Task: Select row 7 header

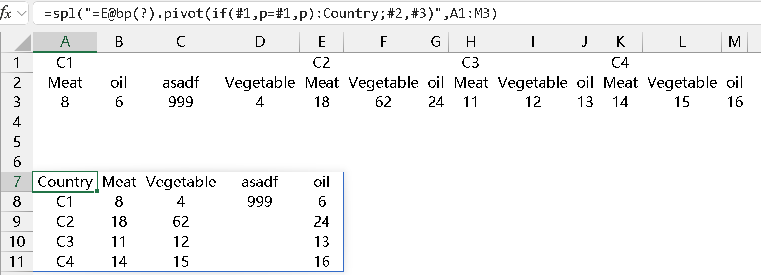Action: coord(16,182)
